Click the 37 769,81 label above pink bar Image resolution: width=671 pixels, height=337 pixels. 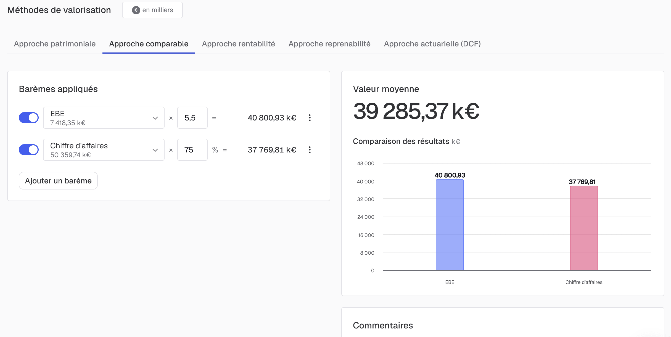(x=582, y=182)
